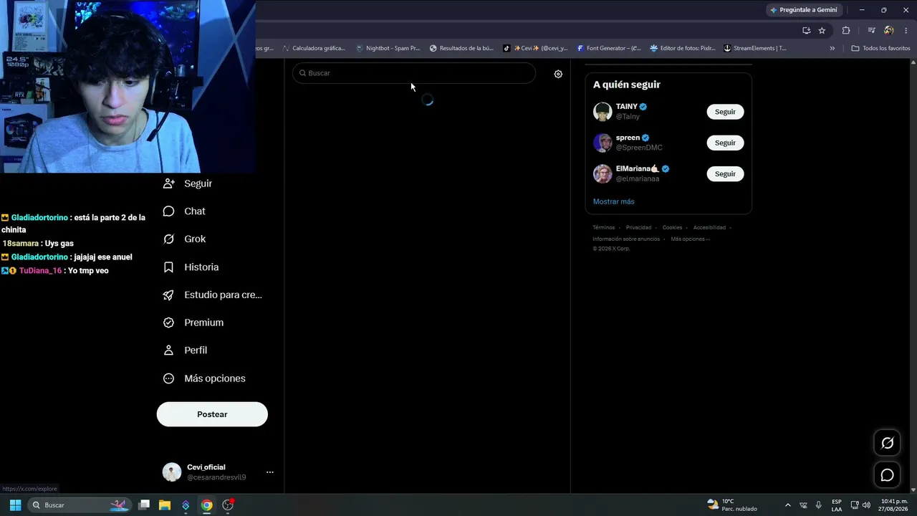This screenshot has height=516, width=917.
Task: Click the microphone icon in system tray
Action: tap(818, 505)
